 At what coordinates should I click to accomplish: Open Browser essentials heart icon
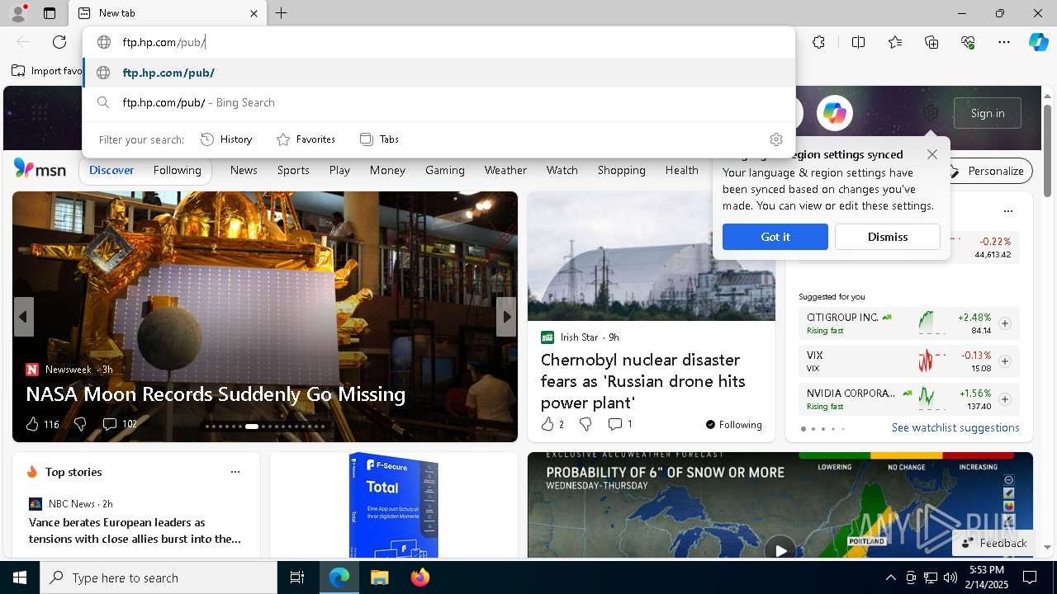(x=968, y=42)
